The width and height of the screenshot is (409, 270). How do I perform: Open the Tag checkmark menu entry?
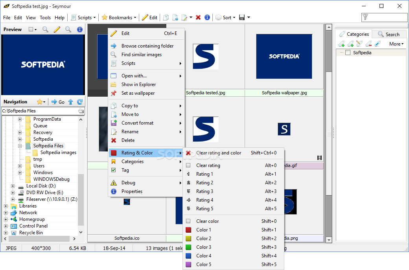pos(146,170)
